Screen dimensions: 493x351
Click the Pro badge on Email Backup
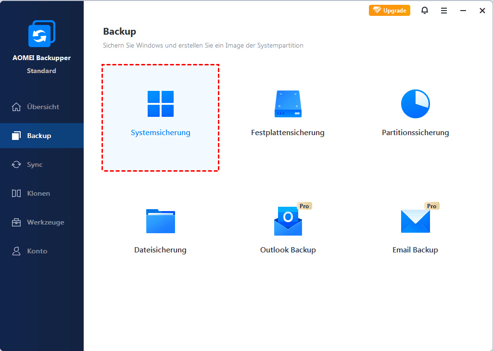[x=431, y=205]
